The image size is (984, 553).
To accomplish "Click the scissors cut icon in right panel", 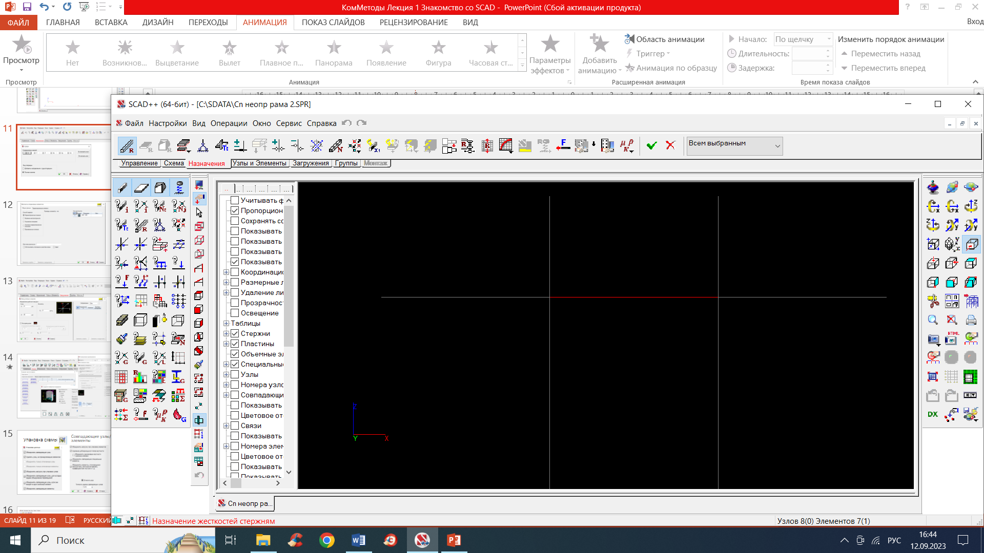I will click(x=933, y=301).
